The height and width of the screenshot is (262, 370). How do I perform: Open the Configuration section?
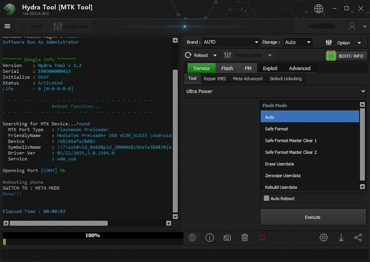pos(71,27)
